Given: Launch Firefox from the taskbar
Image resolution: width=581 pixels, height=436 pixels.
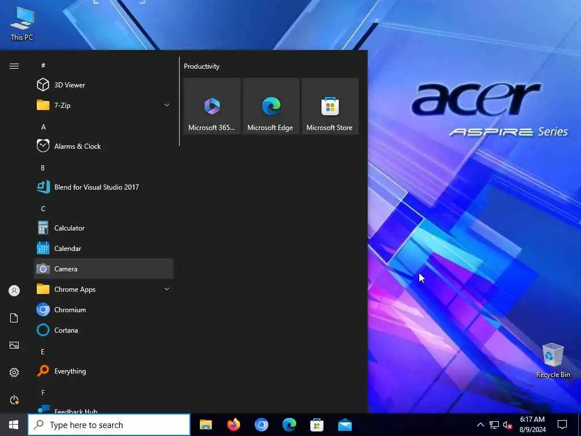Looking at the screenshot, I should coord(233,425).
